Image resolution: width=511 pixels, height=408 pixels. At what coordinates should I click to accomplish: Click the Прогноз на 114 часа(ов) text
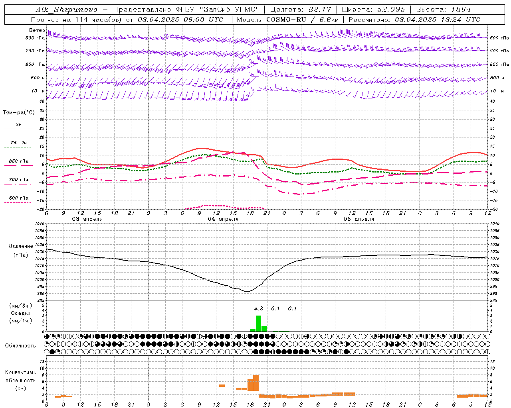[x=77, y=20]
